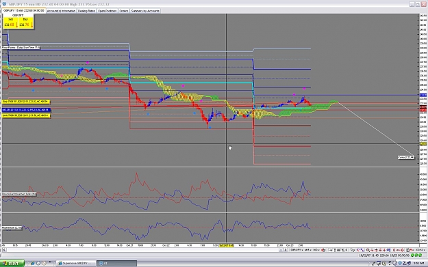Click the clipboard icon in chart toolbar
The width and height of the screenshot is (428, 267).
tap(408, 250)
